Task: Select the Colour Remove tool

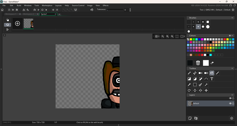Action: (206, 73)
